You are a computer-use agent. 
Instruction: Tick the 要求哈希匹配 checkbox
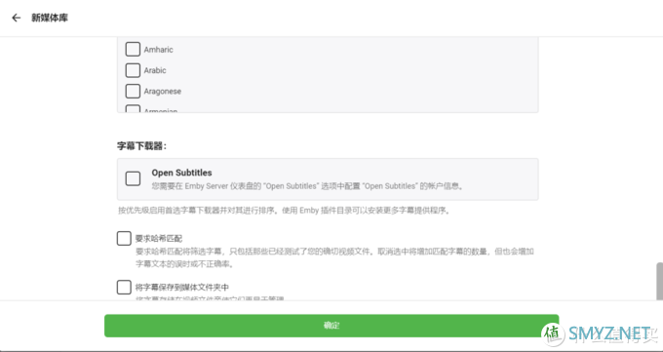click(x=124, y=238)
